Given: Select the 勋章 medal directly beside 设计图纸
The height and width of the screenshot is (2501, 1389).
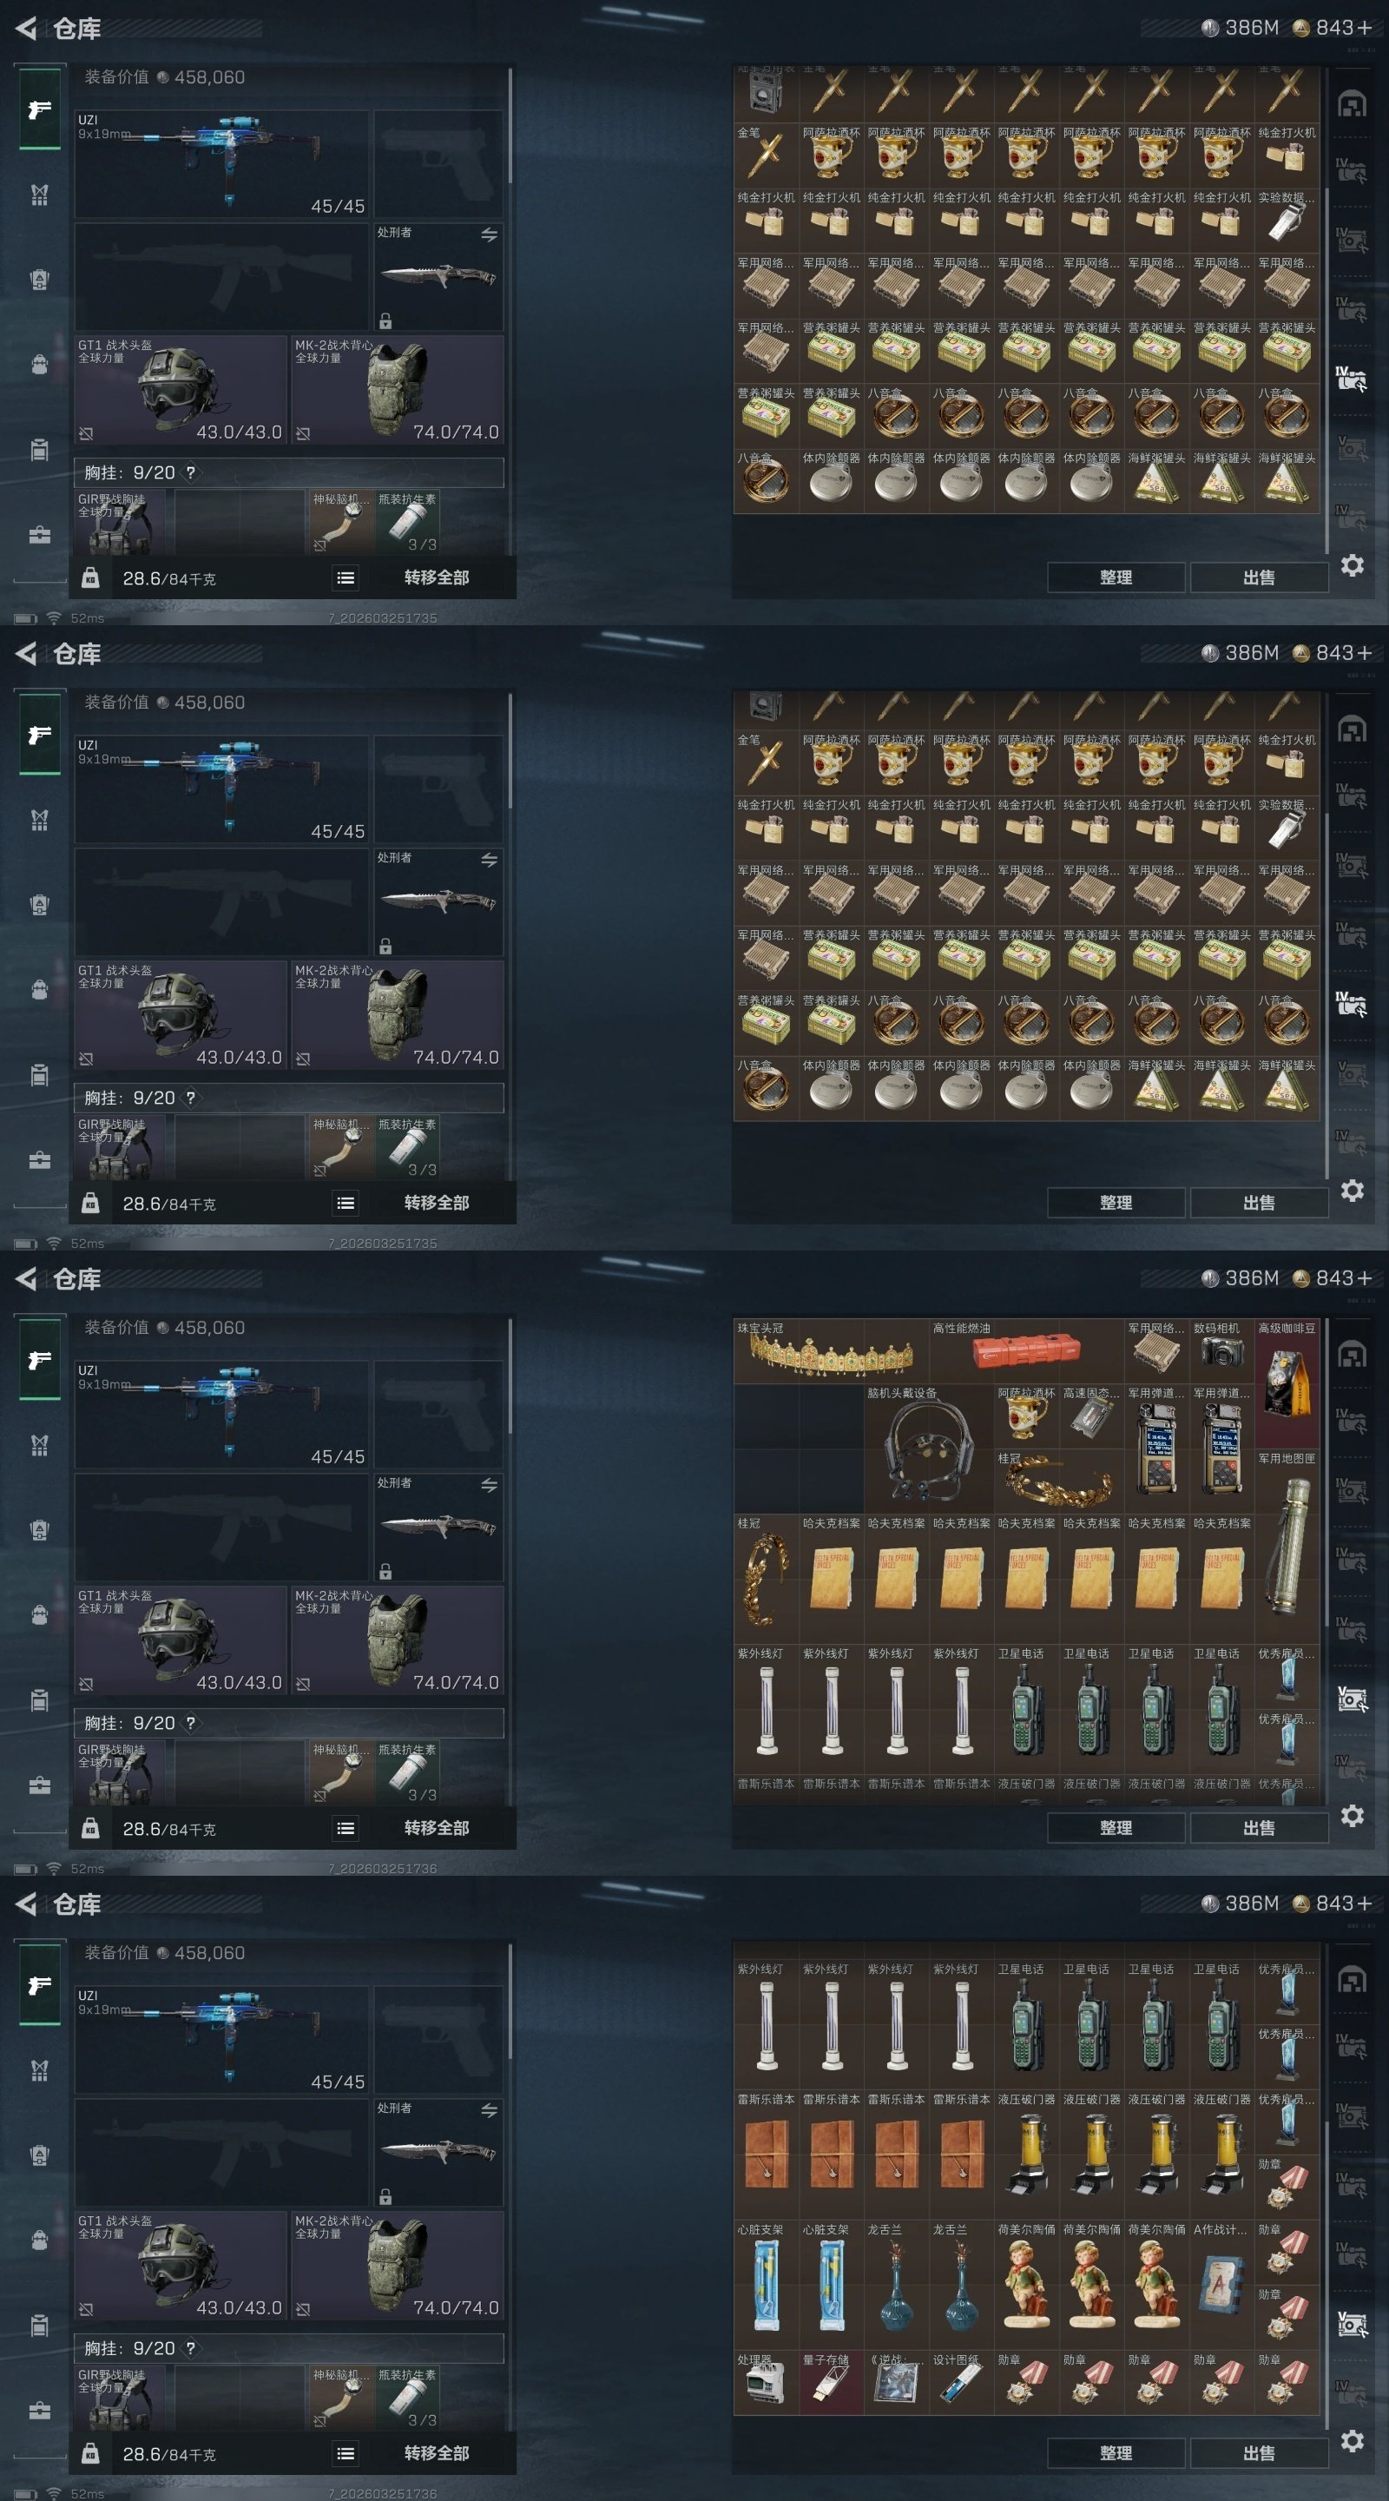Looking at the screenshot, I should point(1027,2383).
